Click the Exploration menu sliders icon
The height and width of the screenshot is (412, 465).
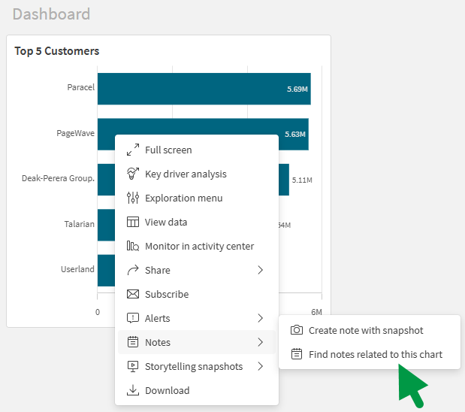[133, 198]
